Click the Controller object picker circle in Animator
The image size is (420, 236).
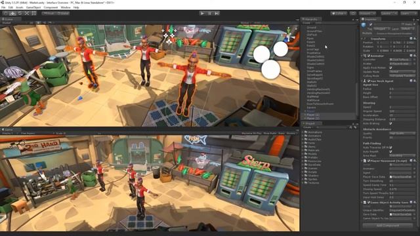pyautogui.click(x=415, y=60)
